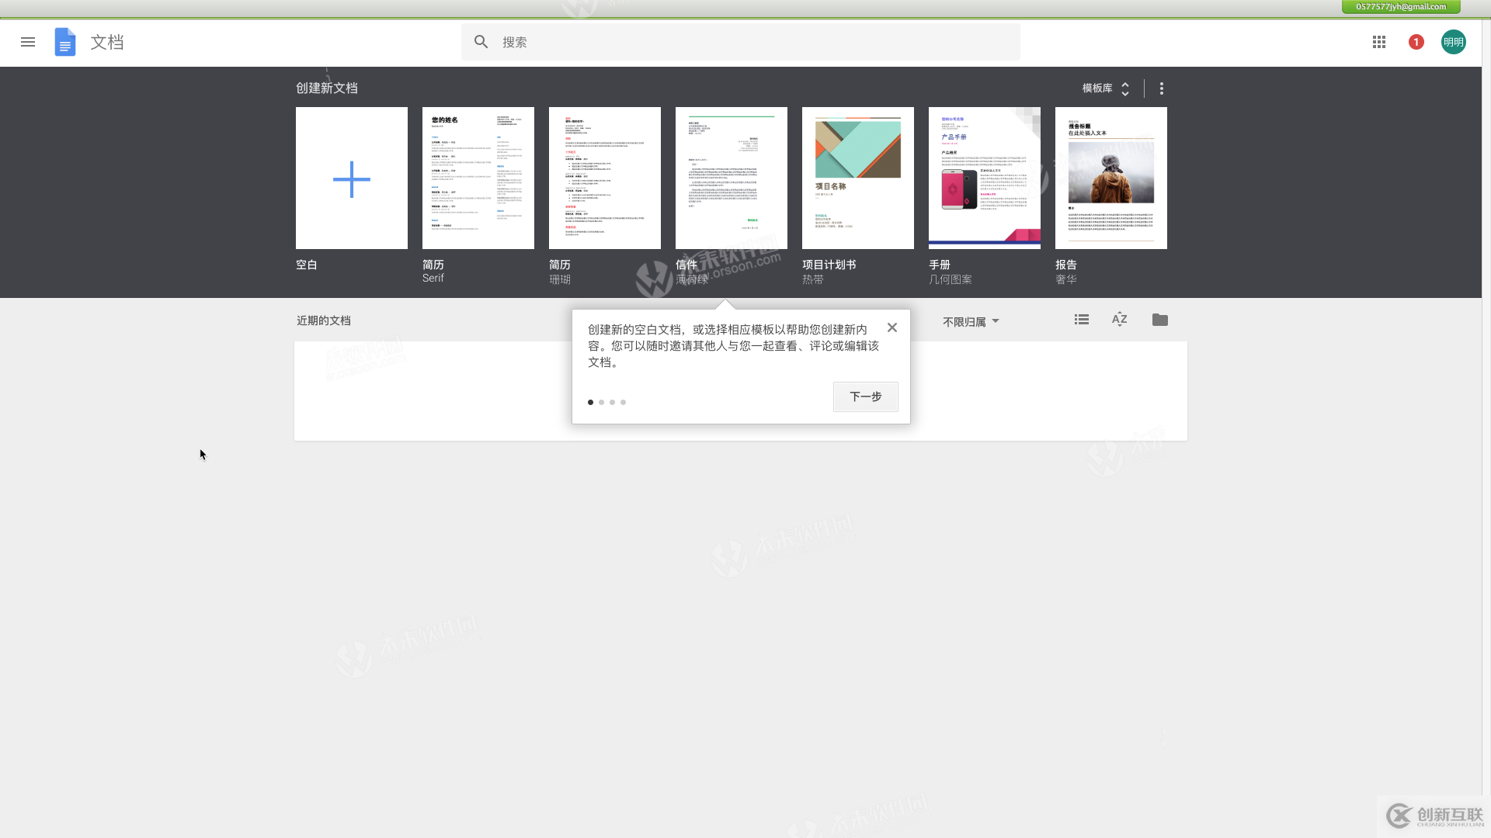1491x838 pixels.
Task: Click the 项目计划书 template icon
Action: point(858,177)
